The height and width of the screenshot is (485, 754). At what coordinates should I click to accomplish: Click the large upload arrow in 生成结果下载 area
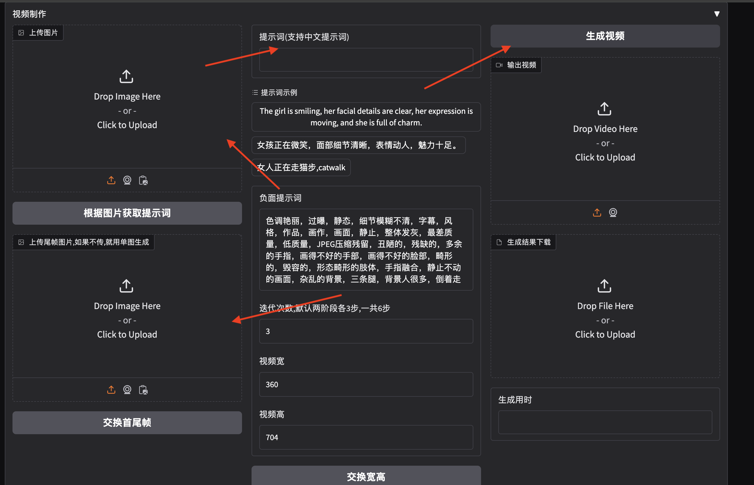604,286
